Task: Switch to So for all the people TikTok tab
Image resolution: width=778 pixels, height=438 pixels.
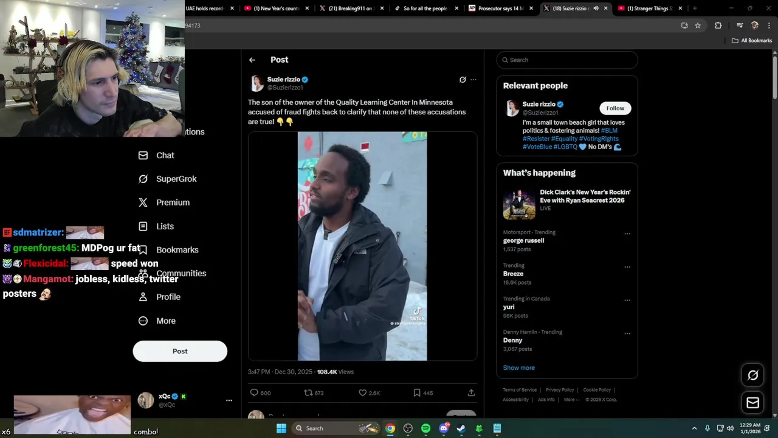Action: click(x=425, y=9)
